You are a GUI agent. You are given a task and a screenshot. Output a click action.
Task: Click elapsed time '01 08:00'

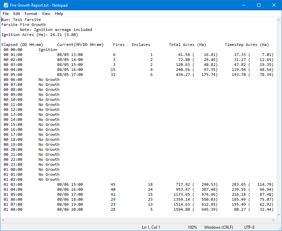coord(13,209)
